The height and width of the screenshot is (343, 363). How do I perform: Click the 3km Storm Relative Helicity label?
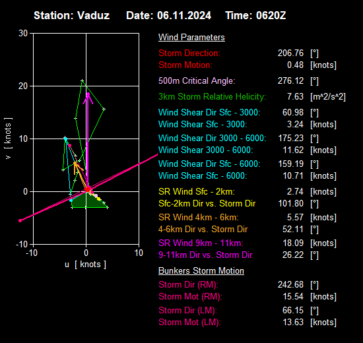point(213,96)
